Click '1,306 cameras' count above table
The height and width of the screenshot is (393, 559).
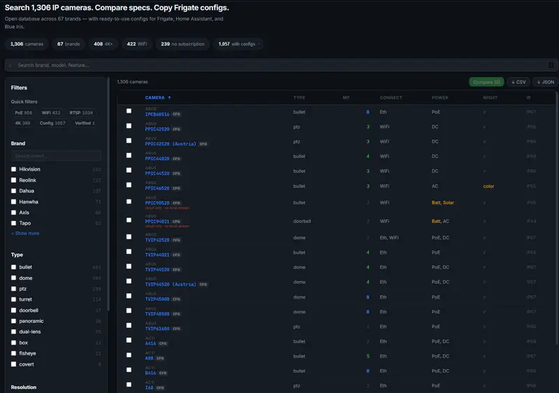(132, 82)
